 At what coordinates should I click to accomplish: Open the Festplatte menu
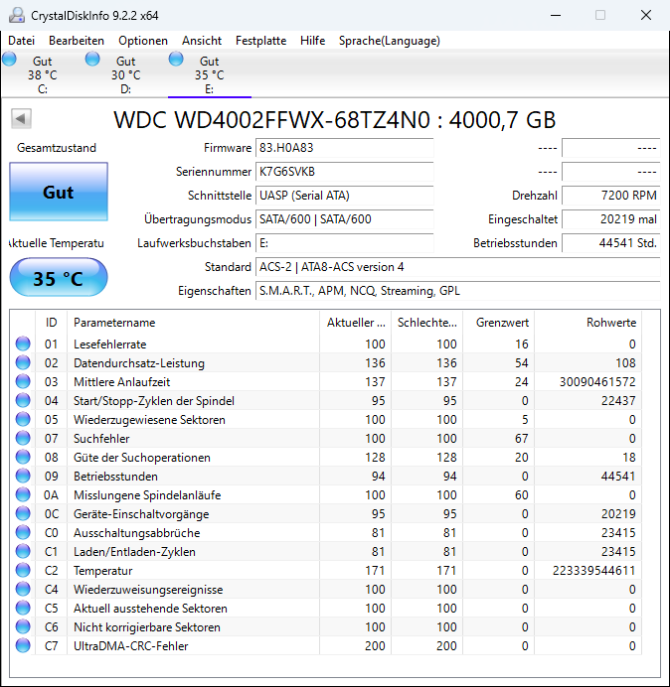pos(260,41)
